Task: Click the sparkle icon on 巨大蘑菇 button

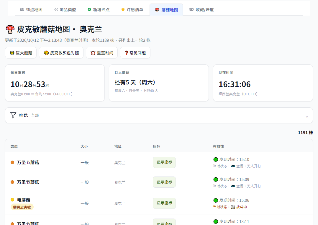Action: pos(12,53)
